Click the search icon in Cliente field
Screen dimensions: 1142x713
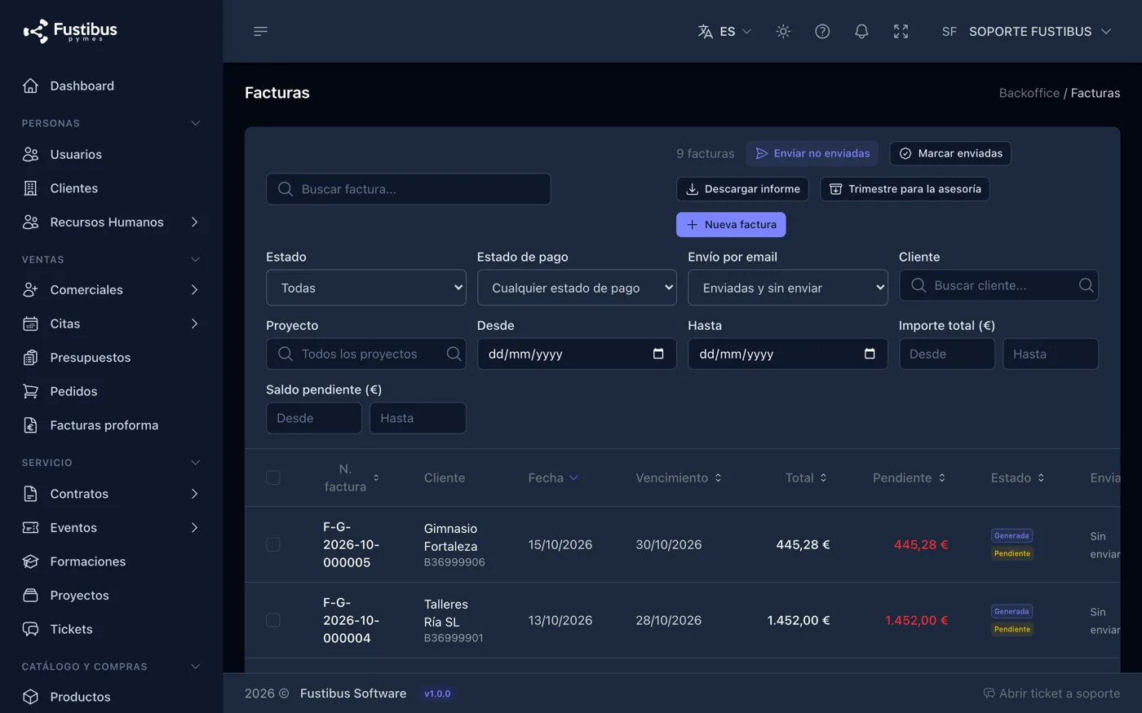(1086, 285)
